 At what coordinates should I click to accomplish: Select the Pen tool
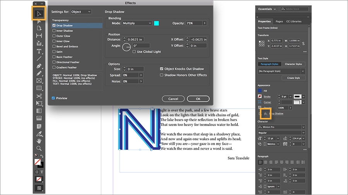[x=39, y=66]
